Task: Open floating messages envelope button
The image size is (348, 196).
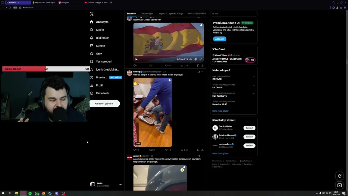Action: coord(340,185)
